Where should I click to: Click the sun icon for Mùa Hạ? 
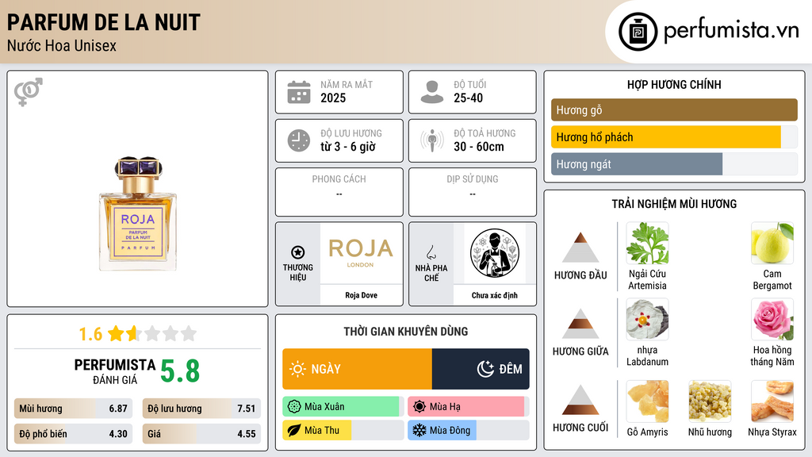tap(419, 407)
